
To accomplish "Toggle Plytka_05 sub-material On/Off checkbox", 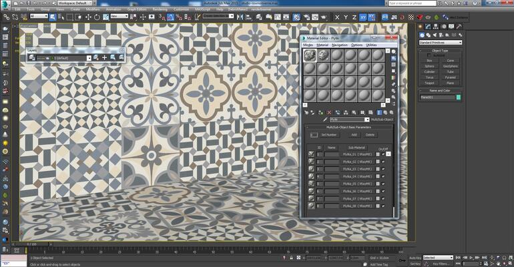I will [383, 184].
